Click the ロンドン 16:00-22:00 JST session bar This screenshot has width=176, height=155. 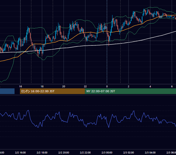click(x=52, y=91)
